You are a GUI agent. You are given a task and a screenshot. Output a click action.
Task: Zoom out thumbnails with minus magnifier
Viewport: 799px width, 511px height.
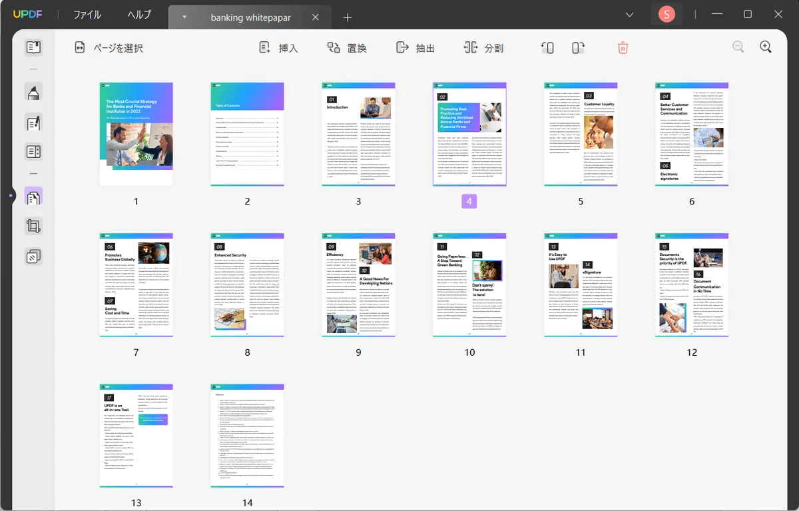click(x=738, y=47)
